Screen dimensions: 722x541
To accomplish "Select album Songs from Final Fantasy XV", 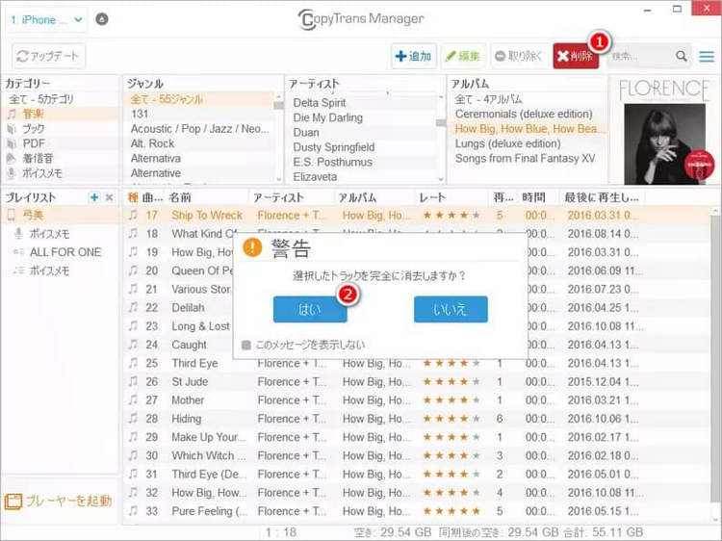I will 528,158.
